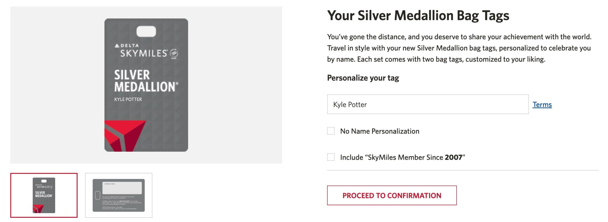Open the Terms link
Screen dimensions: 608x222
click(542, 104)
